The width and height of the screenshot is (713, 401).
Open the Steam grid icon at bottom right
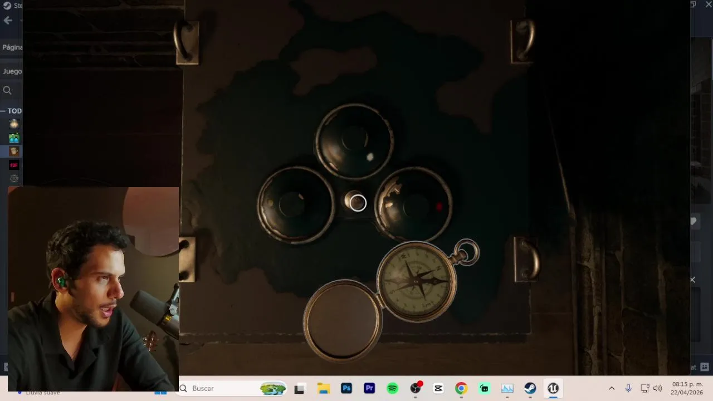pyautogui.click(x=705, y=367)
